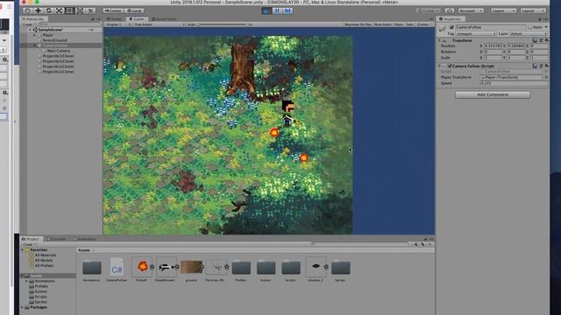Image resolution: width=561 pixels, height=315 pixels.
Task: Collapse the SampleScene tree
Action: (x=30, y=30)
